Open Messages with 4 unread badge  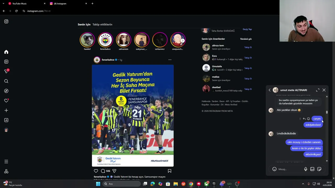tap(6, 71)
